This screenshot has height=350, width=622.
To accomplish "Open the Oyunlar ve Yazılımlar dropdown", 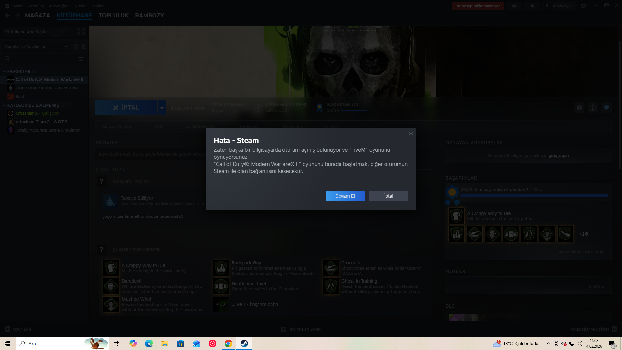I will [x=36, y=47].
